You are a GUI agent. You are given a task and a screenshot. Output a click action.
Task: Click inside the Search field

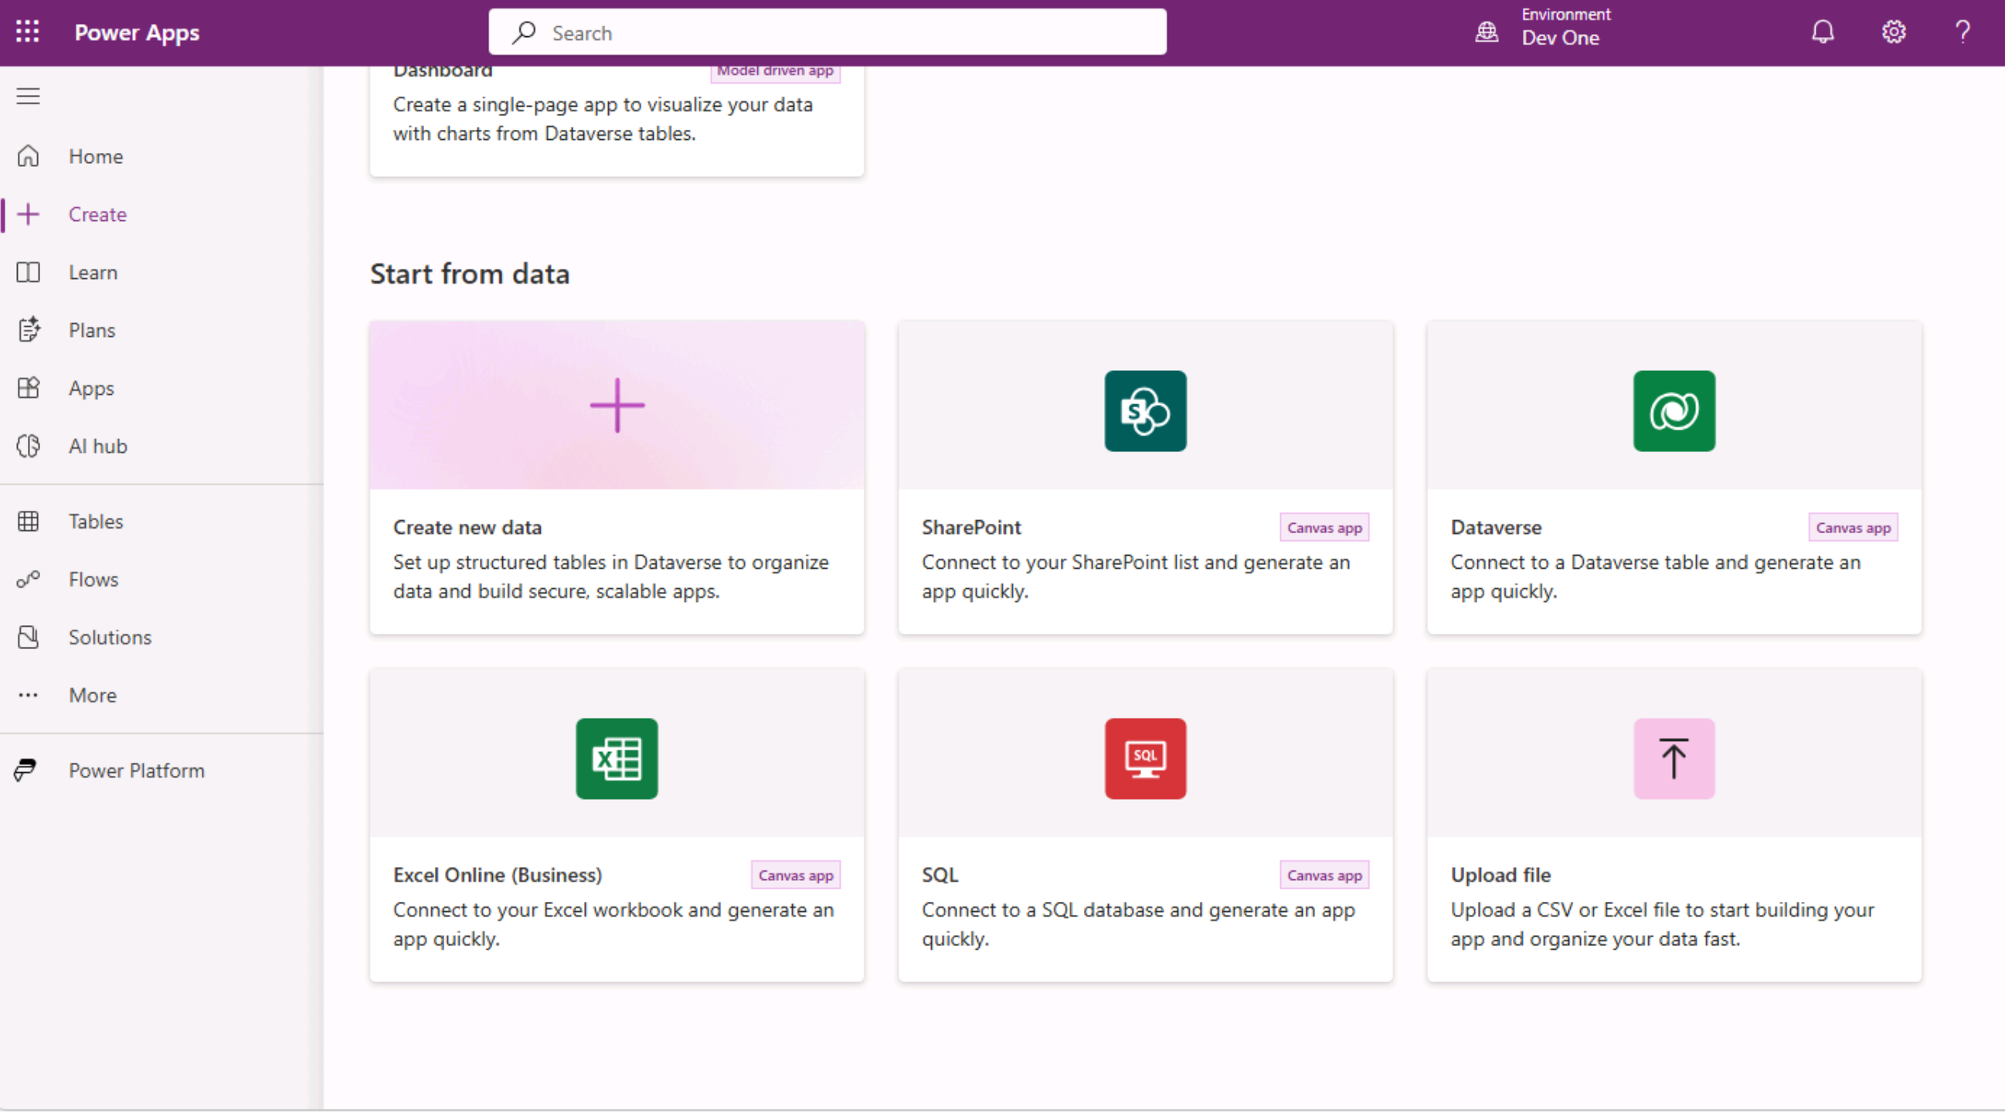click(x=827, y=32)
